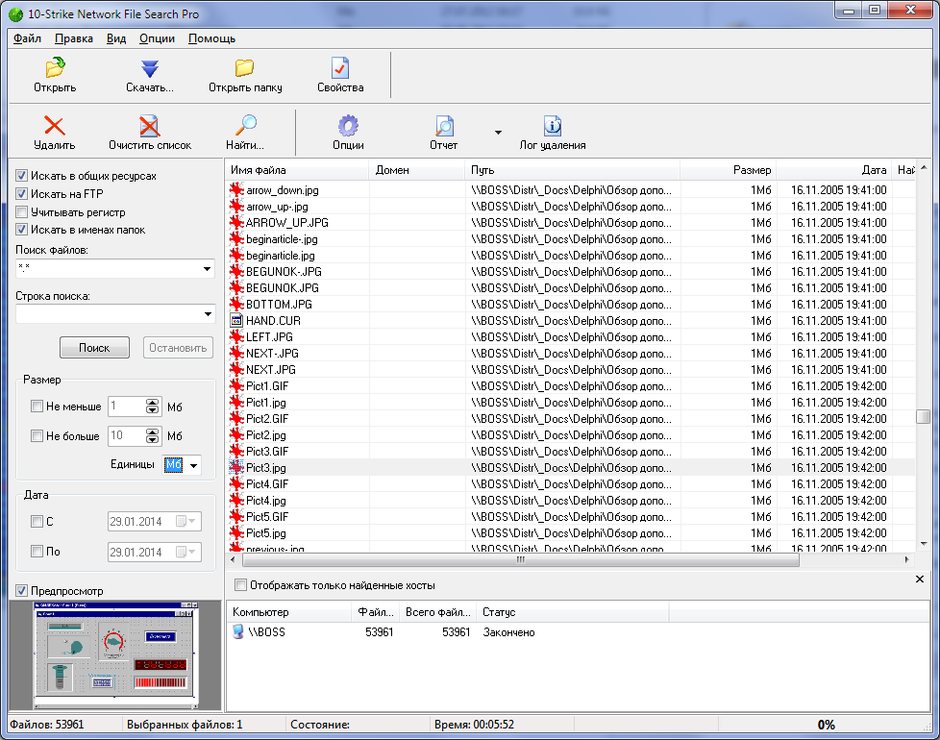Enable Учитывать регистр checkbox
The image size is (940, 740).
pos(21,211)
